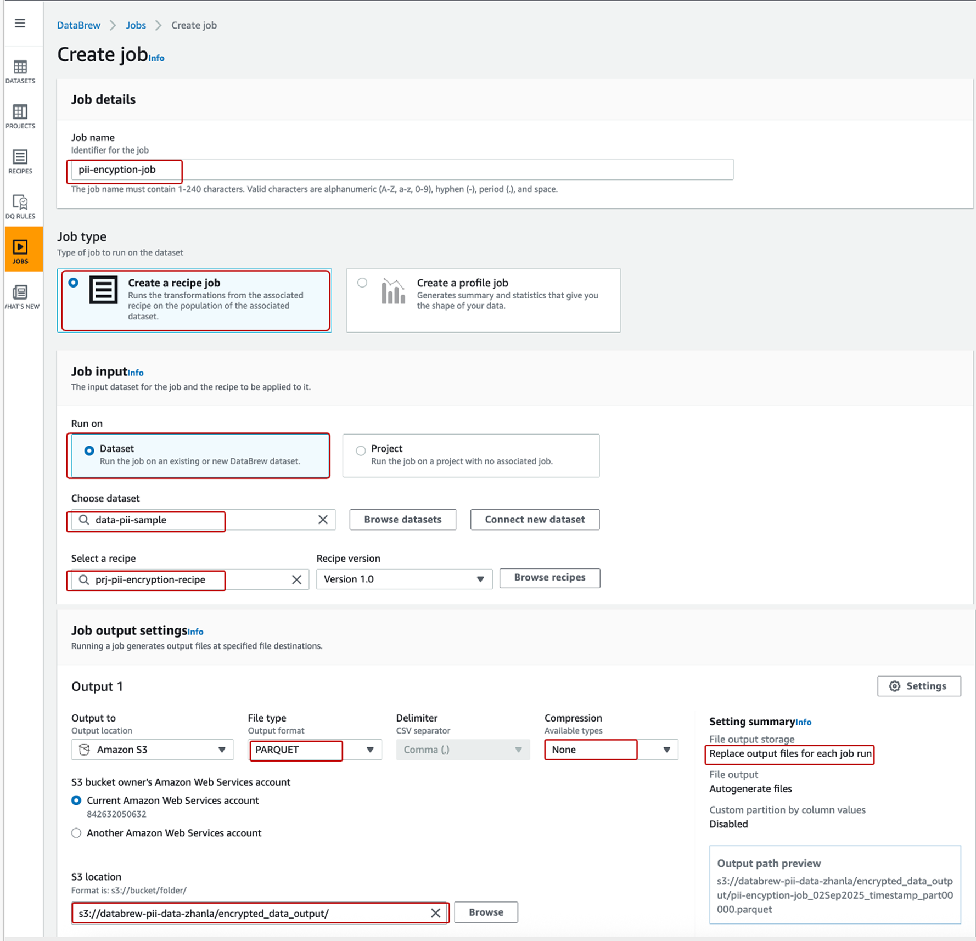Open Datasets from the sidebar
This screenshot has width=976, height=941.
click(20, 71)
